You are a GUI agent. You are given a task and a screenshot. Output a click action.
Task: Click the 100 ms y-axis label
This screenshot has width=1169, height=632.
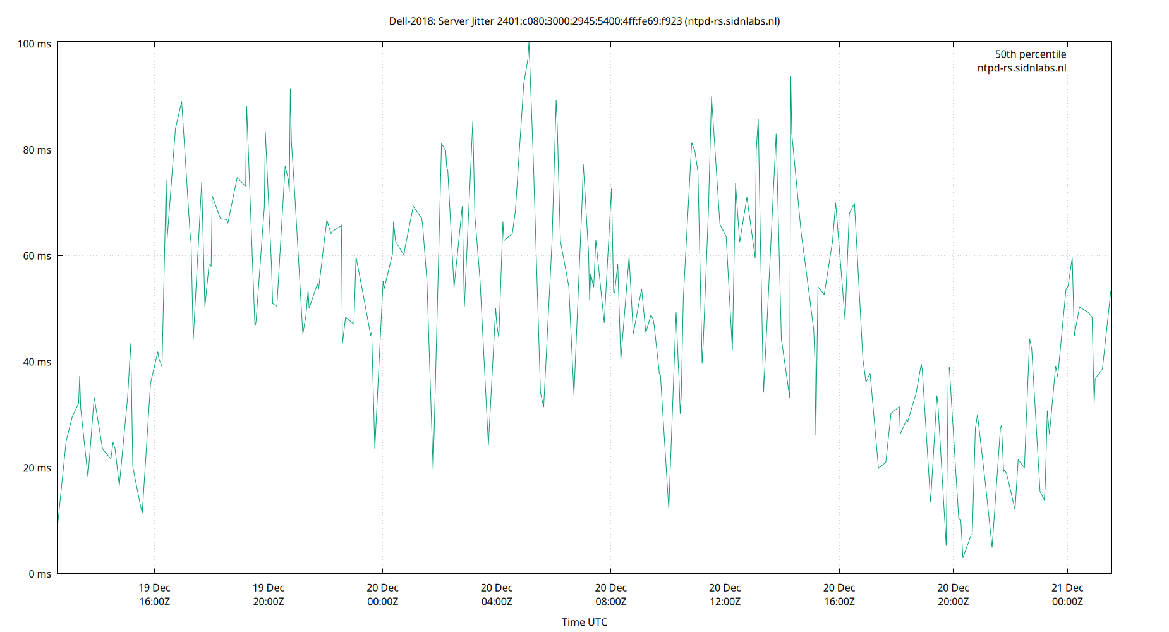click(x=34, y=43)
